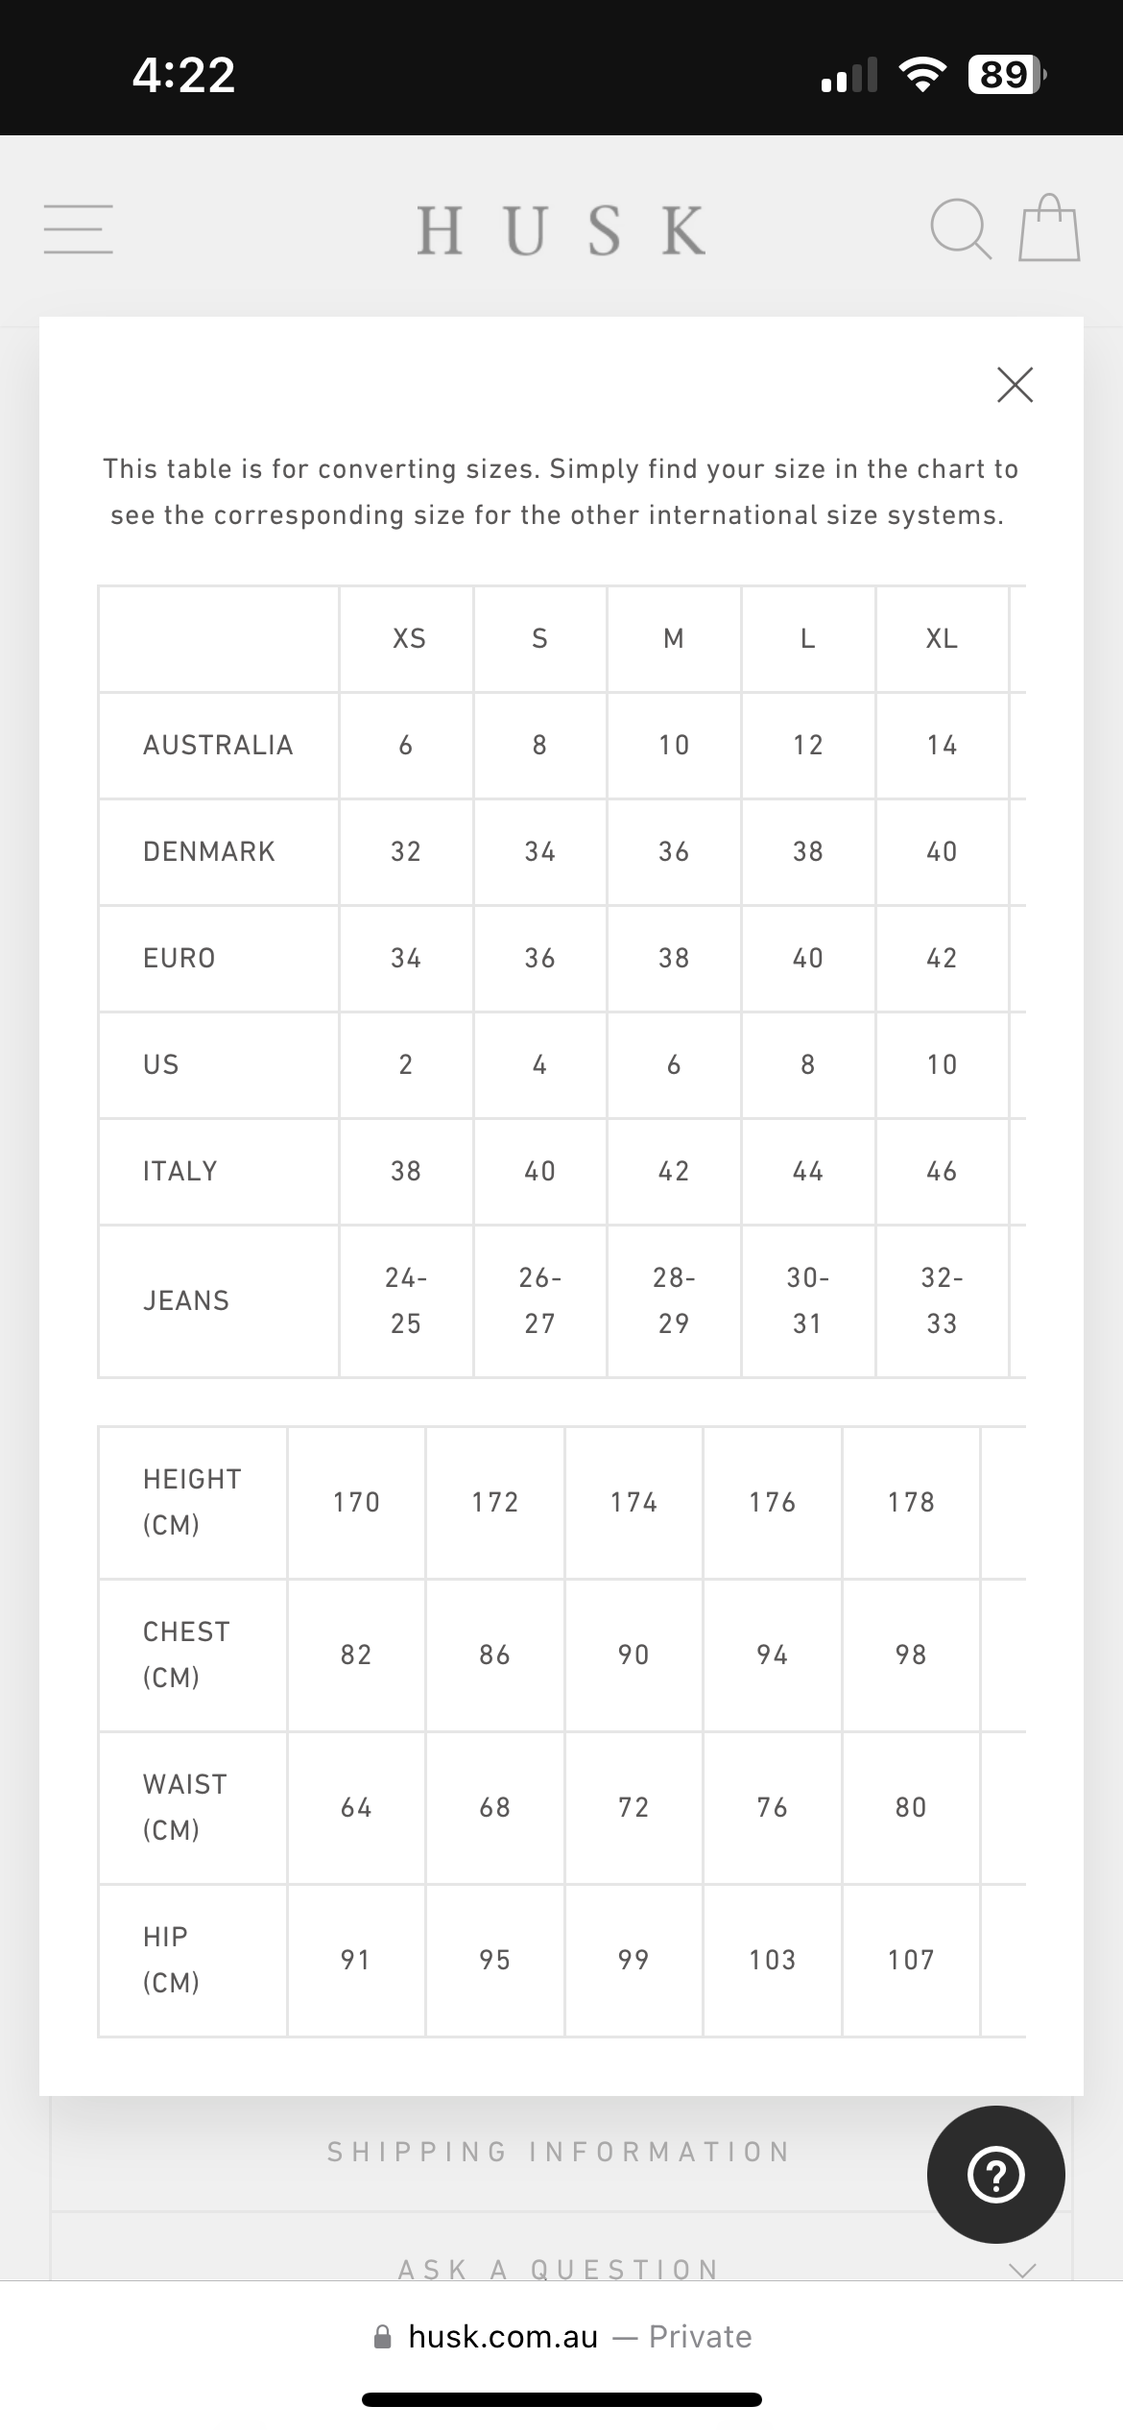
Task: Tap the battery indicator showing 89
Action: (1007, 75)
